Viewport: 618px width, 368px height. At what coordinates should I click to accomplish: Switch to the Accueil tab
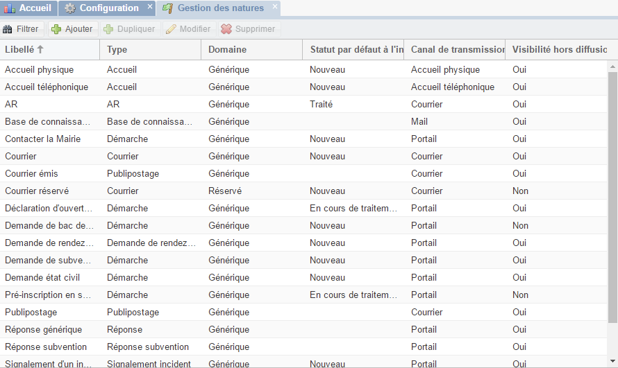point(35,8)
